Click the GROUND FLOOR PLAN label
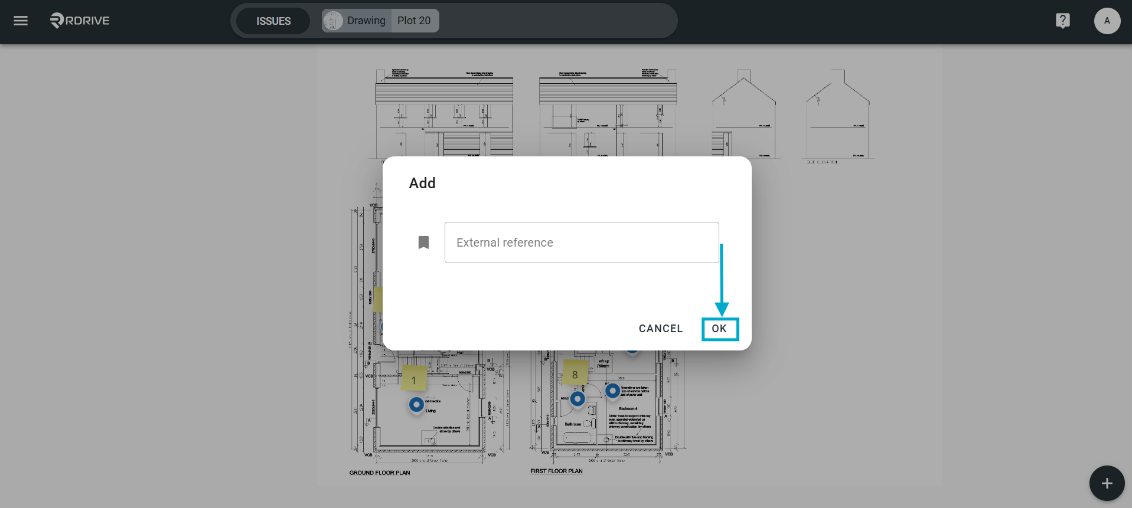The image size is (1132, 508). (380, 473)
